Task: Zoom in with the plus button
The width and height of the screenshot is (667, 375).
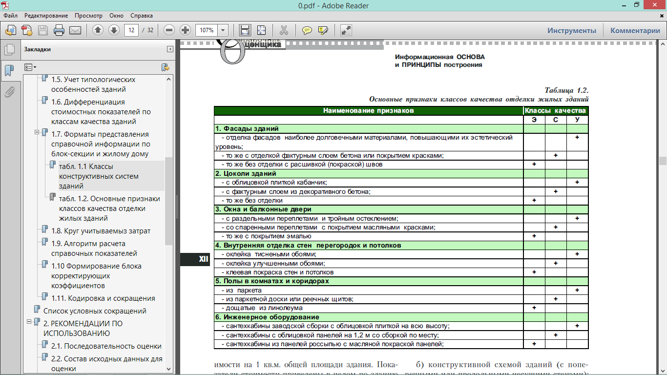Action: point(185,30)
